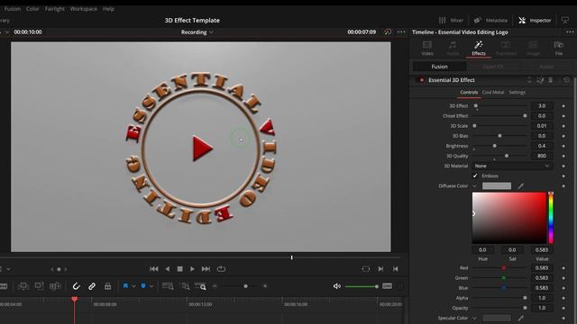Add a blue flag to the clip

[x=125, y=286]
